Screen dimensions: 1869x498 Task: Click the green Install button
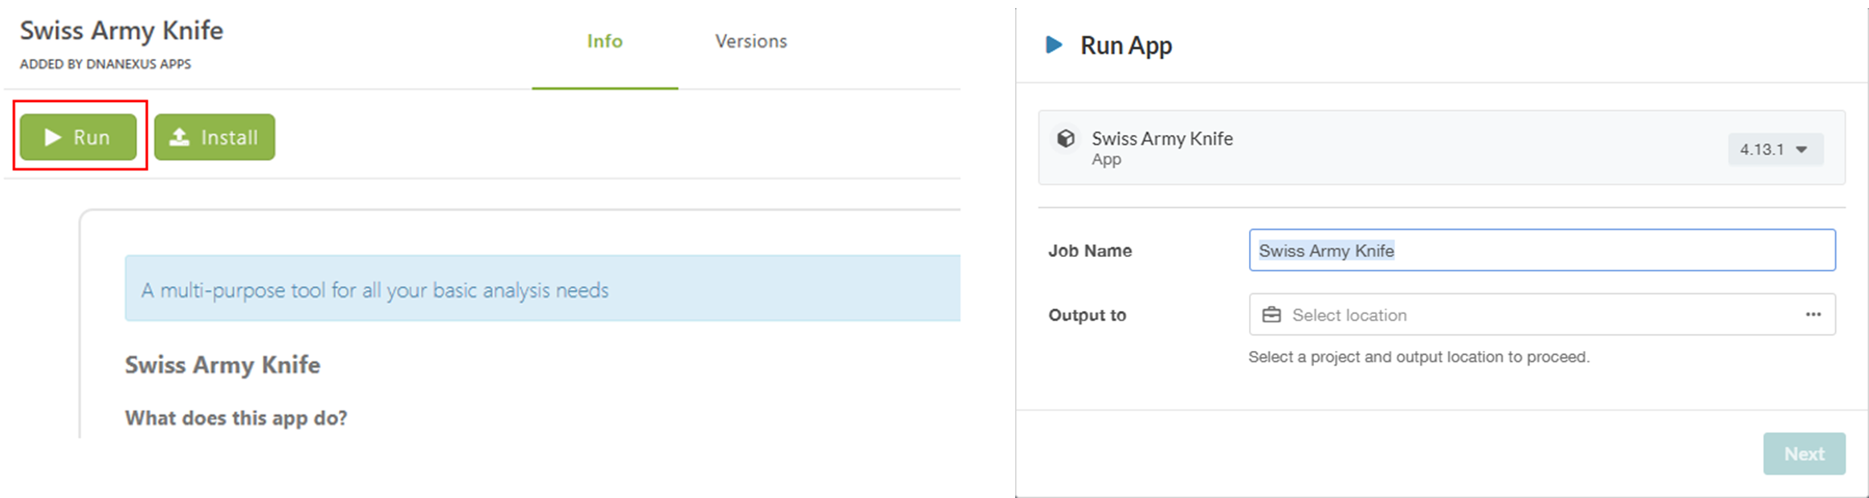pos(214,137)
